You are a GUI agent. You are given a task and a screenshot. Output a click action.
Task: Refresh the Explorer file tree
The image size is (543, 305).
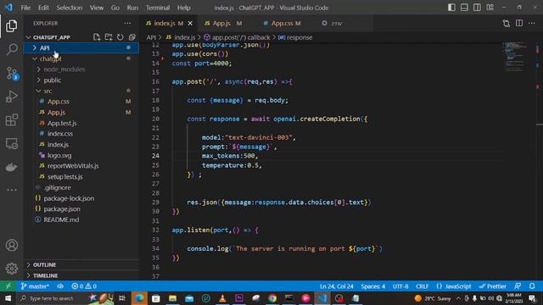tap(120, 37)
